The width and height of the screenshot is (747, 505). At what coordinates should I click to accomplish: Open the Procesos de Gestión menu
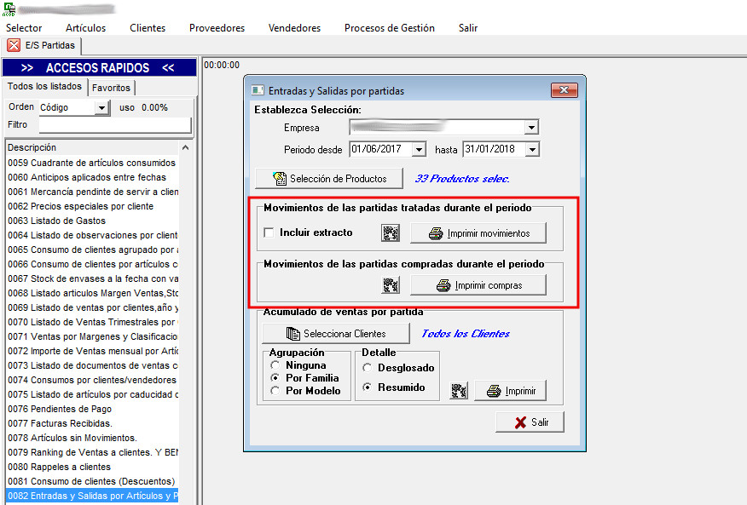pyautogui.click(x=390, y=28)
